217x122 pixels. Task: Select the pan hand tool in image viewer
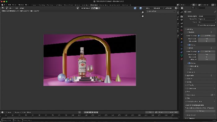[143, 16]
